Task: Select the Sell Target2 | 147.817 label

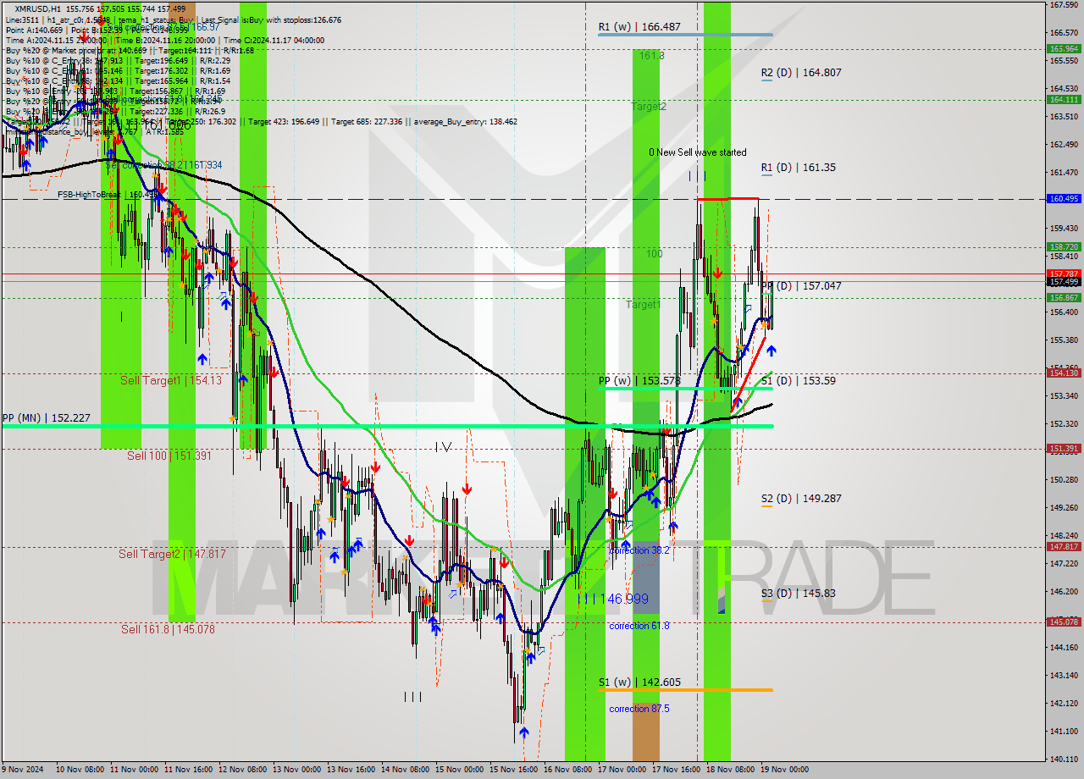Action: 172,554
